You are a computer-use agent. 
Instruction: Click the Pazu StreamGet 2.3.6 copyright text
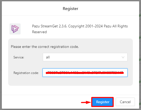pos(80,29)
